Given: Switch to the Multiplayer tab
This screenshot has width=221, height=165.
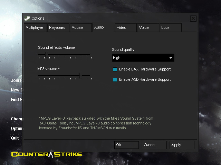Looking at the screenshot, I should coord(35,27).
